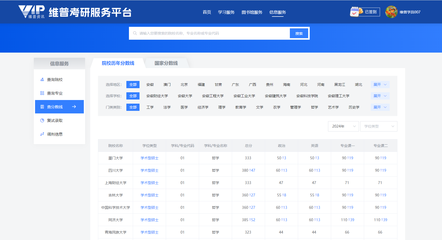This screenshot has width=442, height=240.
Task: Select 全部 in the 门类类别 row
Action: 133,107
